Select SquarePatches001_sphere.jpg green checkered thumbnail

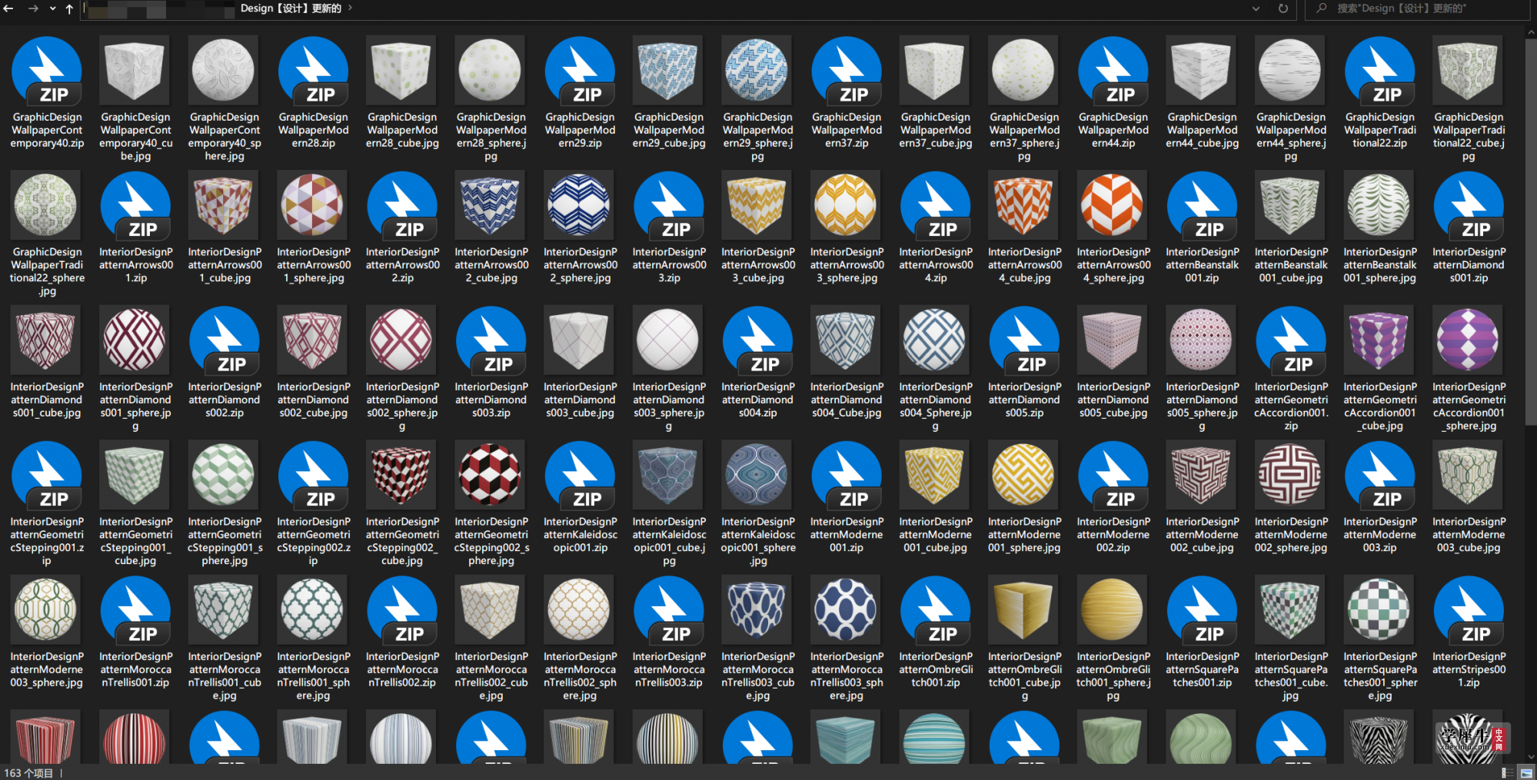coord(1380,609)
